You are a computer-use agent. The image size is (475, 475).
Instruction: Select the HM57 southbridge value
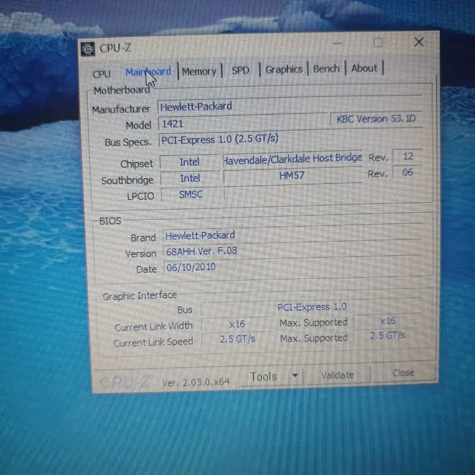[292, 175]
